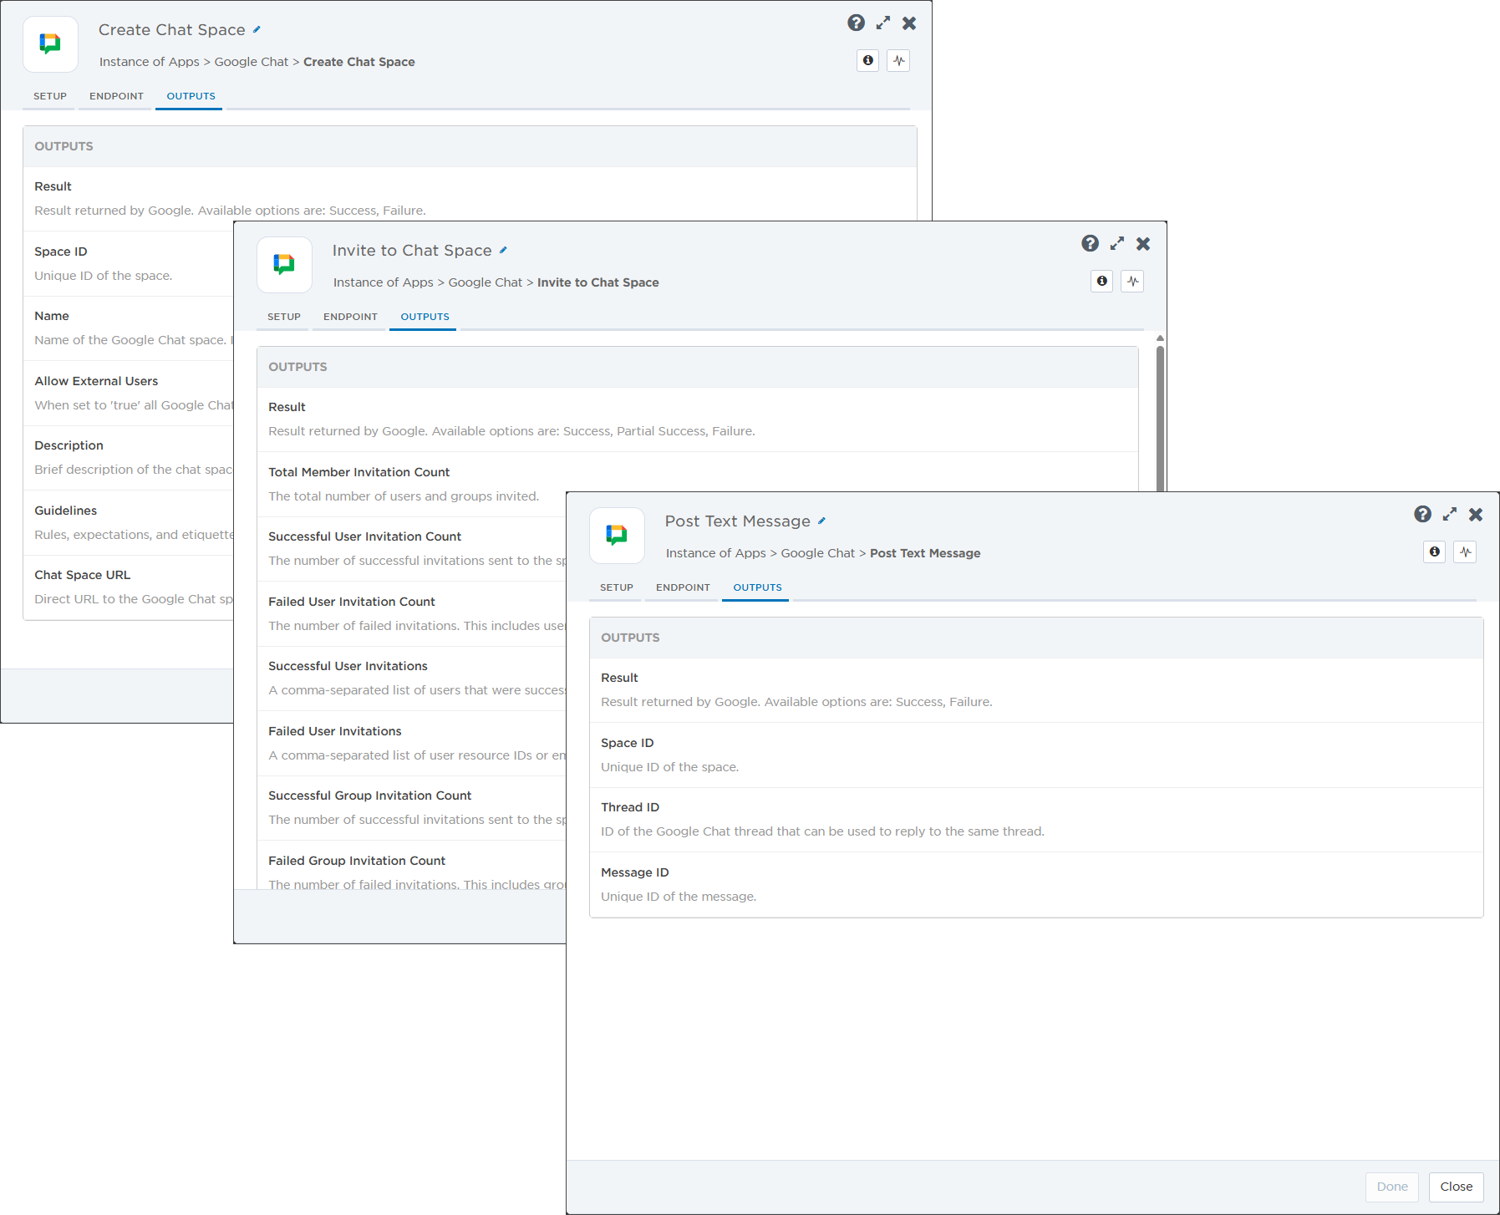This screenshot has width=1500, height=1215.
Task: Select Guidelines output in Create Chat Space
Action: (129, 523)
